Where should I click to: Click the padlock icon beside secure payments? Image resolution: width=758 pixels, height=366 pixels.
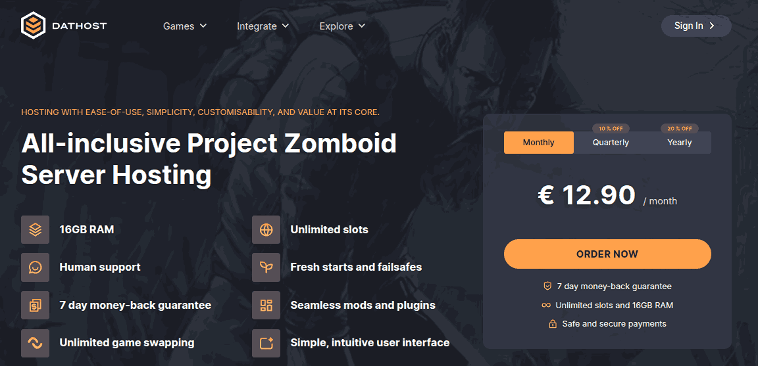[553, 324]
